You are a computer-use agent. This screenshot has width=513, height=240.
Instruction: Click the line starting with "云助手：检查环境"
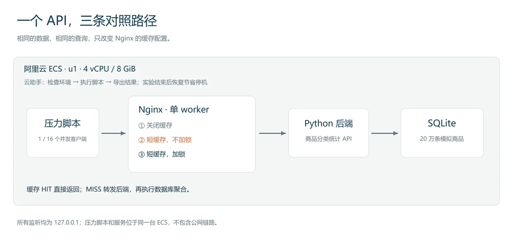(x=116, y=82)
